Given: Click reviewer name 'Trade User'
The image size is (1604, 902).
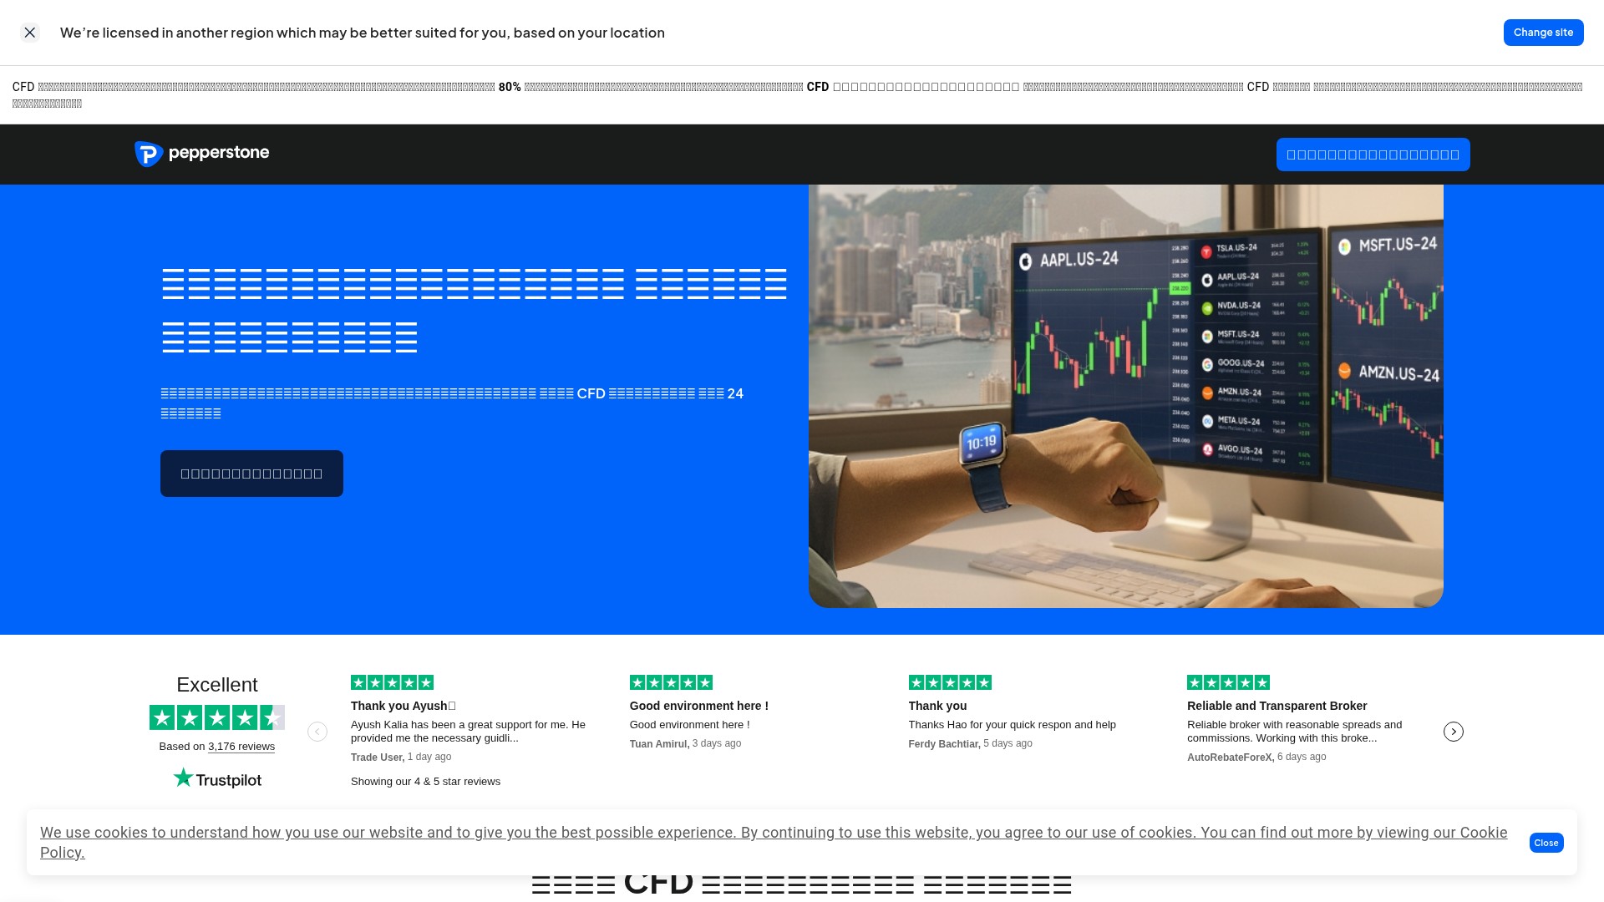Looking at the screenshot, I should tap(377, 758).
